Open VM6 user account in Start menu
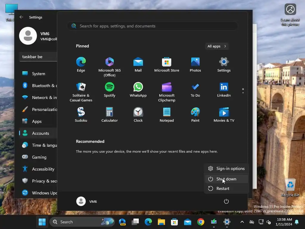 point(87,201)
